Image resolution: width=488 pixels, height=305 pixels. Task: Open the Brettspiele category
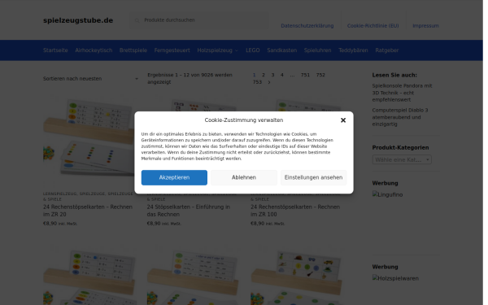133,50
